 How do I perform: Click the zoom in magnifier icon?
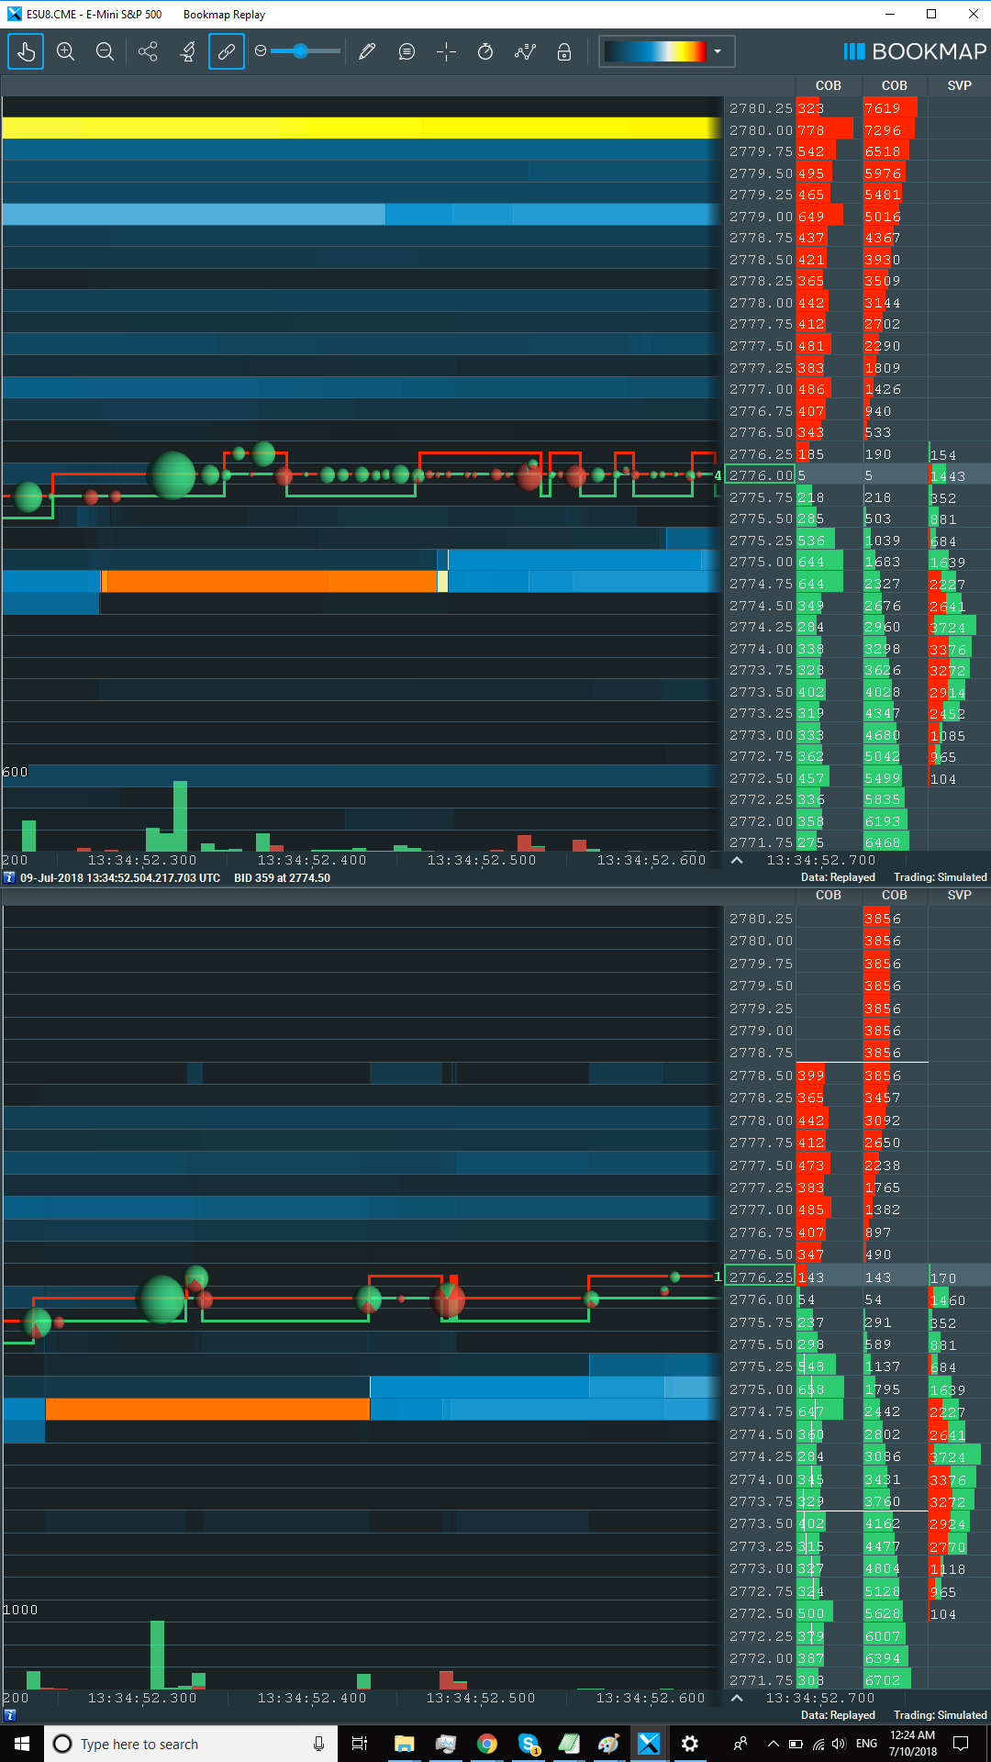point(65,51)
